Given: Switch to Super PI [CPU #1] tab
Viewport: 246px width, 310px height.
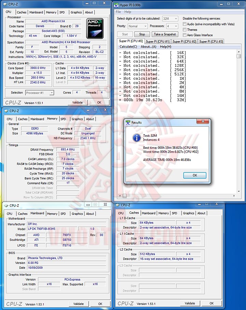Looking at the screenshot, I should [158, 41].
